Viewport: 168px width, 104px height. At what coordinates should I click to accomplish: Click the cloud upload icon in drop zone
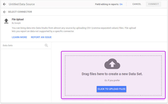point(112,64)
